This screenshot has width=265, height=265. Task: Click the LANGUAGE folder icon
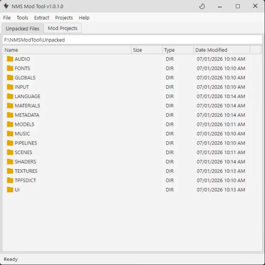[x=10, y=96]
